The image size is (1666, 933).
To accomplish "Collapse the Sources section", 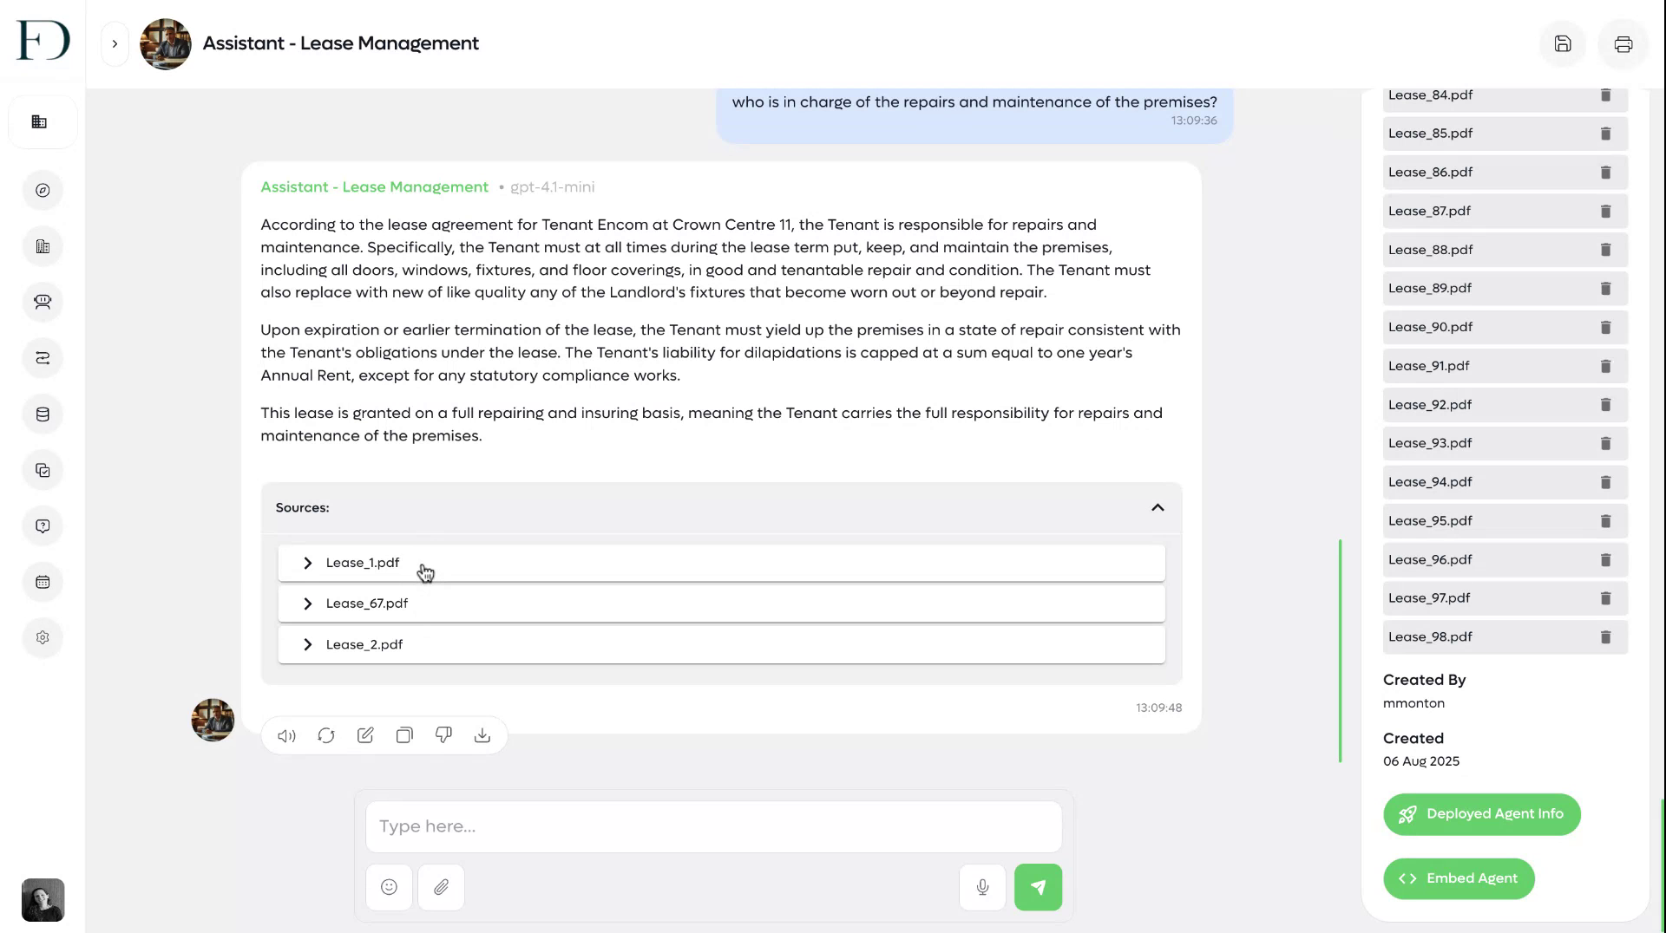I will click(x=1158, y=508).
